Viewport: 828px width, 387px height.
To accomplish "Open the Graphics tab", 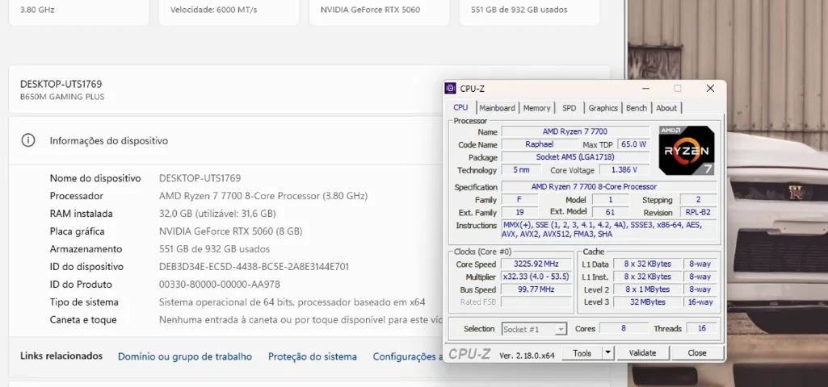I will point(603,108).
